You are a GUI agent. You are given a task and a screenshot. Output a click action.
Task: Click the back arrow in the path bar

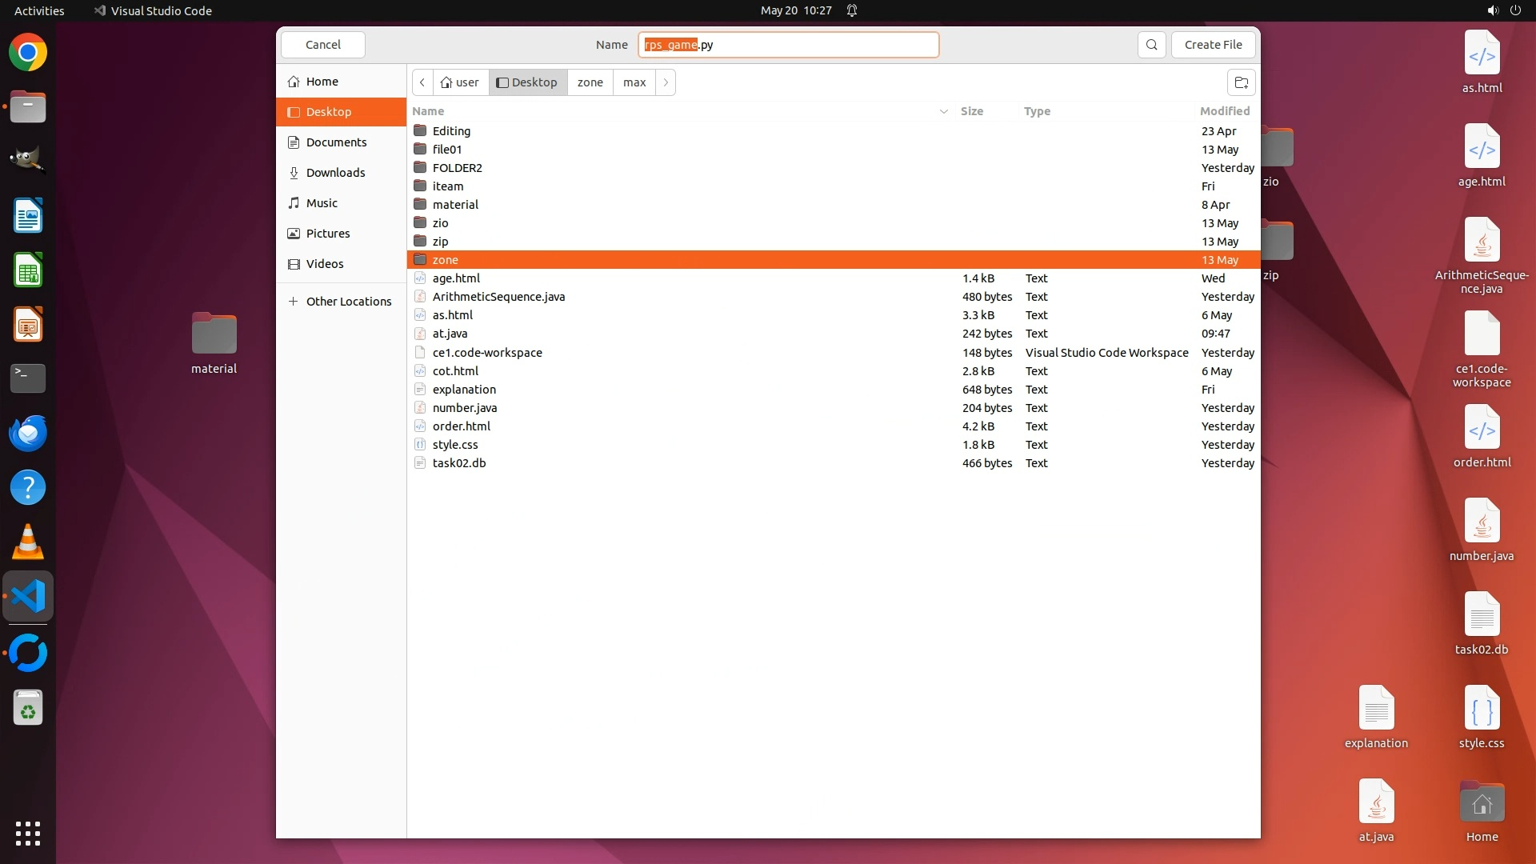(422, 82)
